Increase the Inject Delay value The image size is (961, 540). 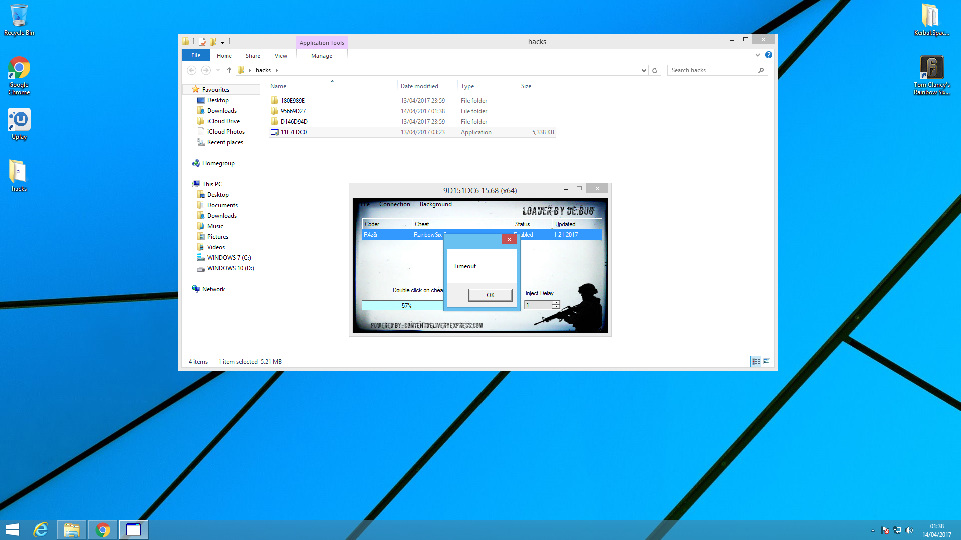click(556, 303)
